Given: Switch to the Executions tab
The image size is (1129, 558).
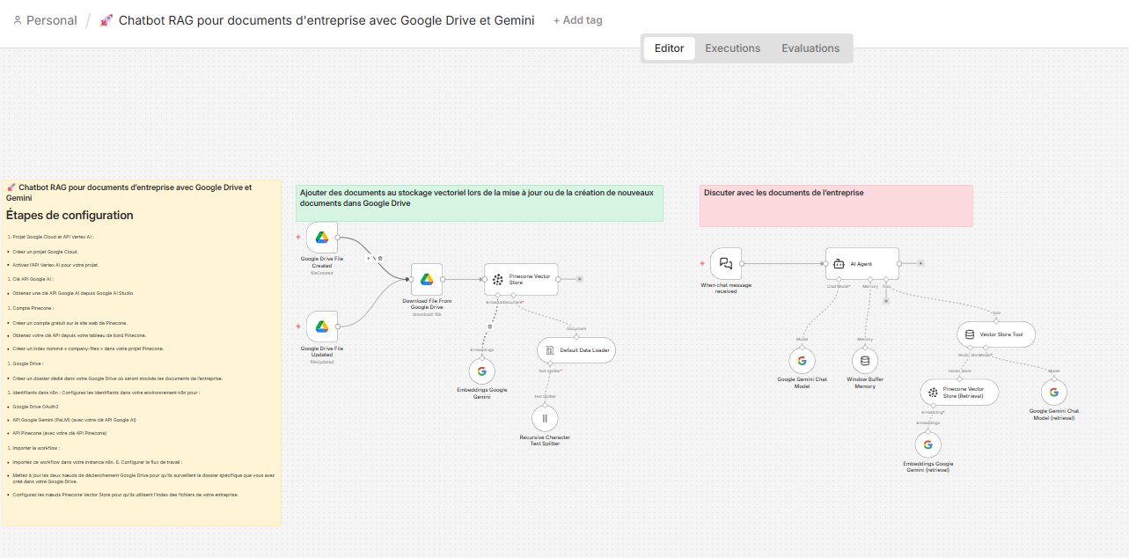Looking at the screenshot, I should 732,48.
